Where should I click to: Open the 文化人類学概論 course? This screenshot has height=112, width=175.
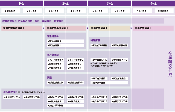(x=65, y=105)
